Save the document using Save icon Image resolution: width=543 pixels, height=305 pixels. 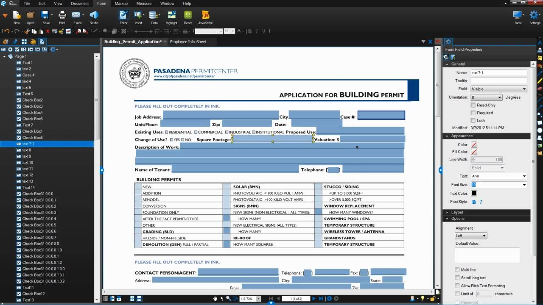(46, 17)
